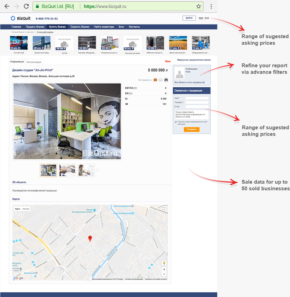Click the Email input field
Screen dimensions: 290x297
coord(197,106)
